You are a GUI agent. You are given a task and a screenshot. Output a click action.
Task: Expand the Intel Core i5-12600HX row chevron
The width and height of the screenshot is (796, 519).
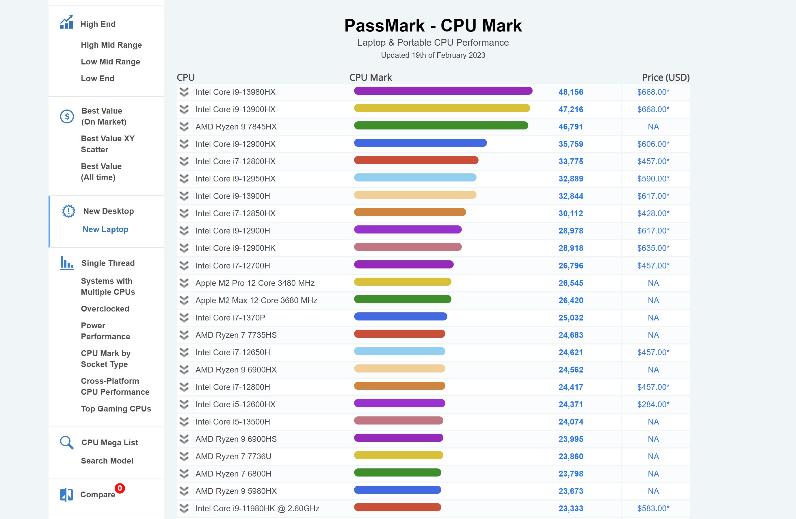184,405
